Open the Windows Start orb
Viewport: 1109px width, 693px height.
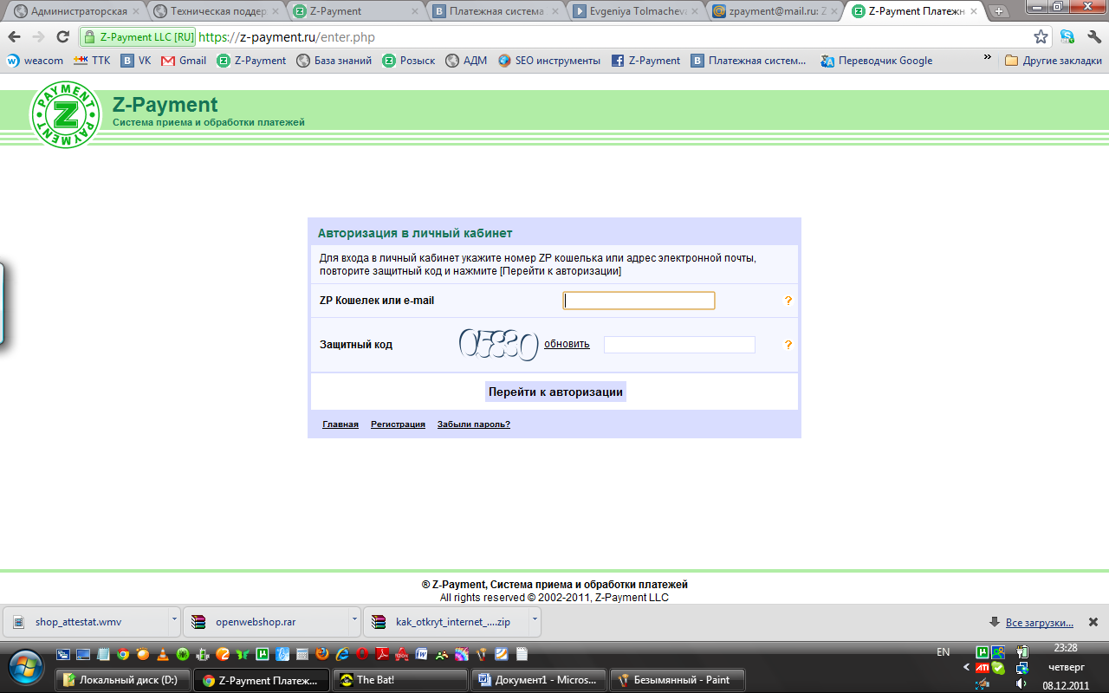26,667
